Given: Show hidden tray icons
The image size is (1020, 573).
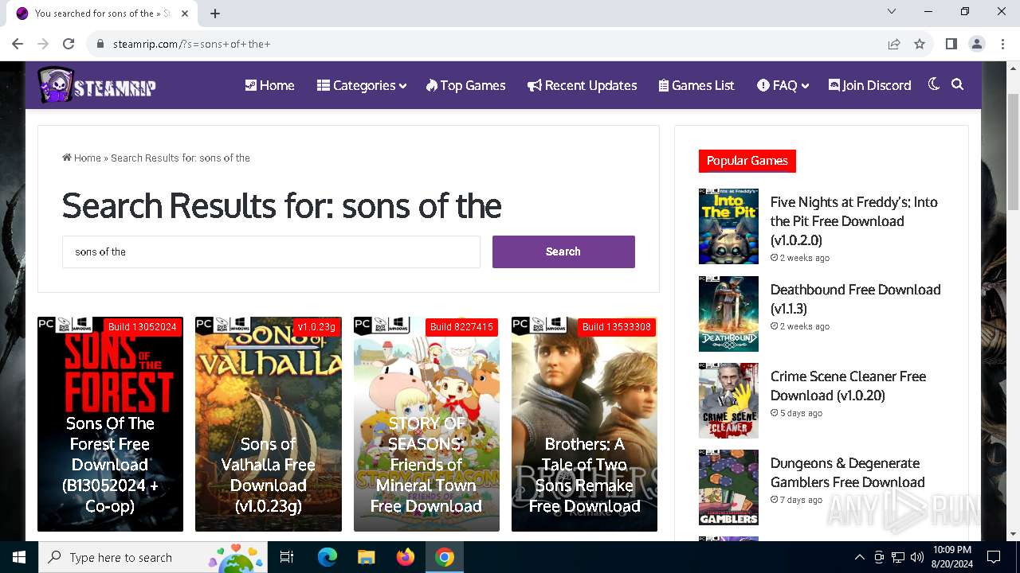Looking at the screenshot, I should [859, 557].
